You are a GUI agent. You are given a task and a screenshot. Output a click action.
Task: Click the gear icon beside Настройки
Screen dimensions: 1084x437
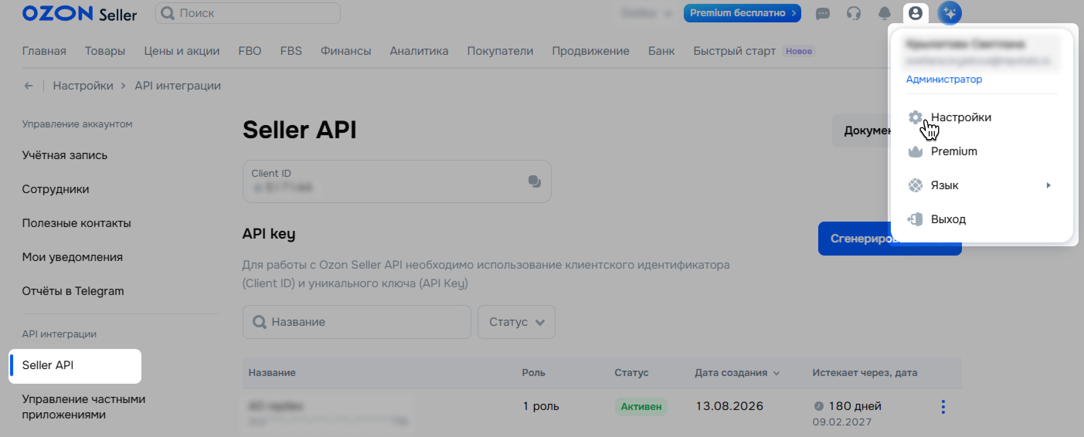click(915, 117)
